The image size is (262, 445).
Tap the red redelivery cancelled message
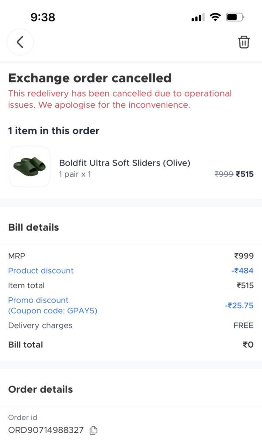coord(120,99)
